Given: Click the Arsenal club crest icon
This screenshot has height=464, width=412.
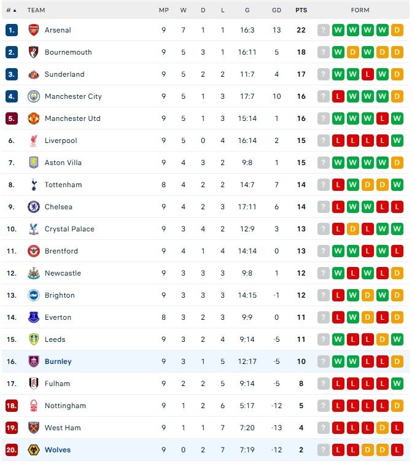Looking at the screenshot, I should 33,30.
